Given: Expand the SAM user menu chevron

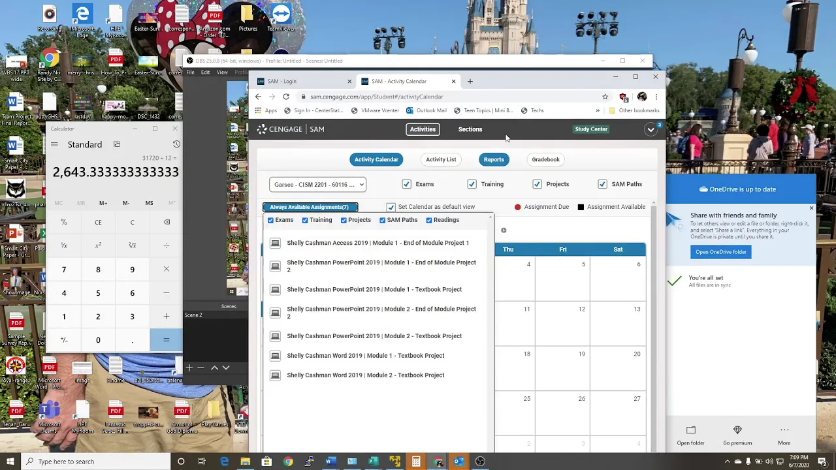Looking at the screenshot, I should tap(651, 129).
